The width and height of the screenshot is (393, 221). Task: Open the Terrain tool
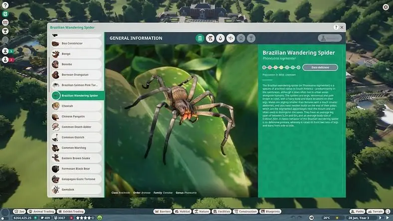[375, 212]
